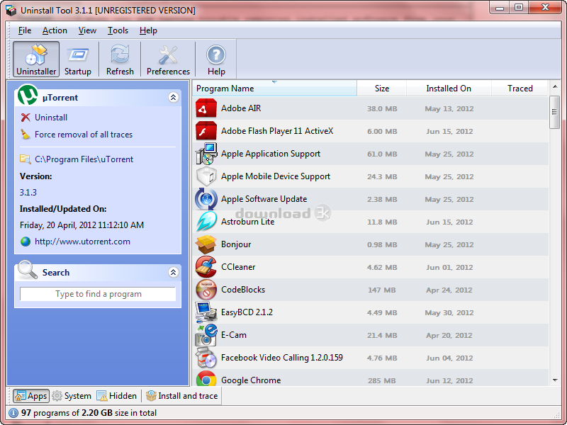Open the Help menu
Image resolution: width=567 pixels, height=425 pixels.
tap(148, 30)
